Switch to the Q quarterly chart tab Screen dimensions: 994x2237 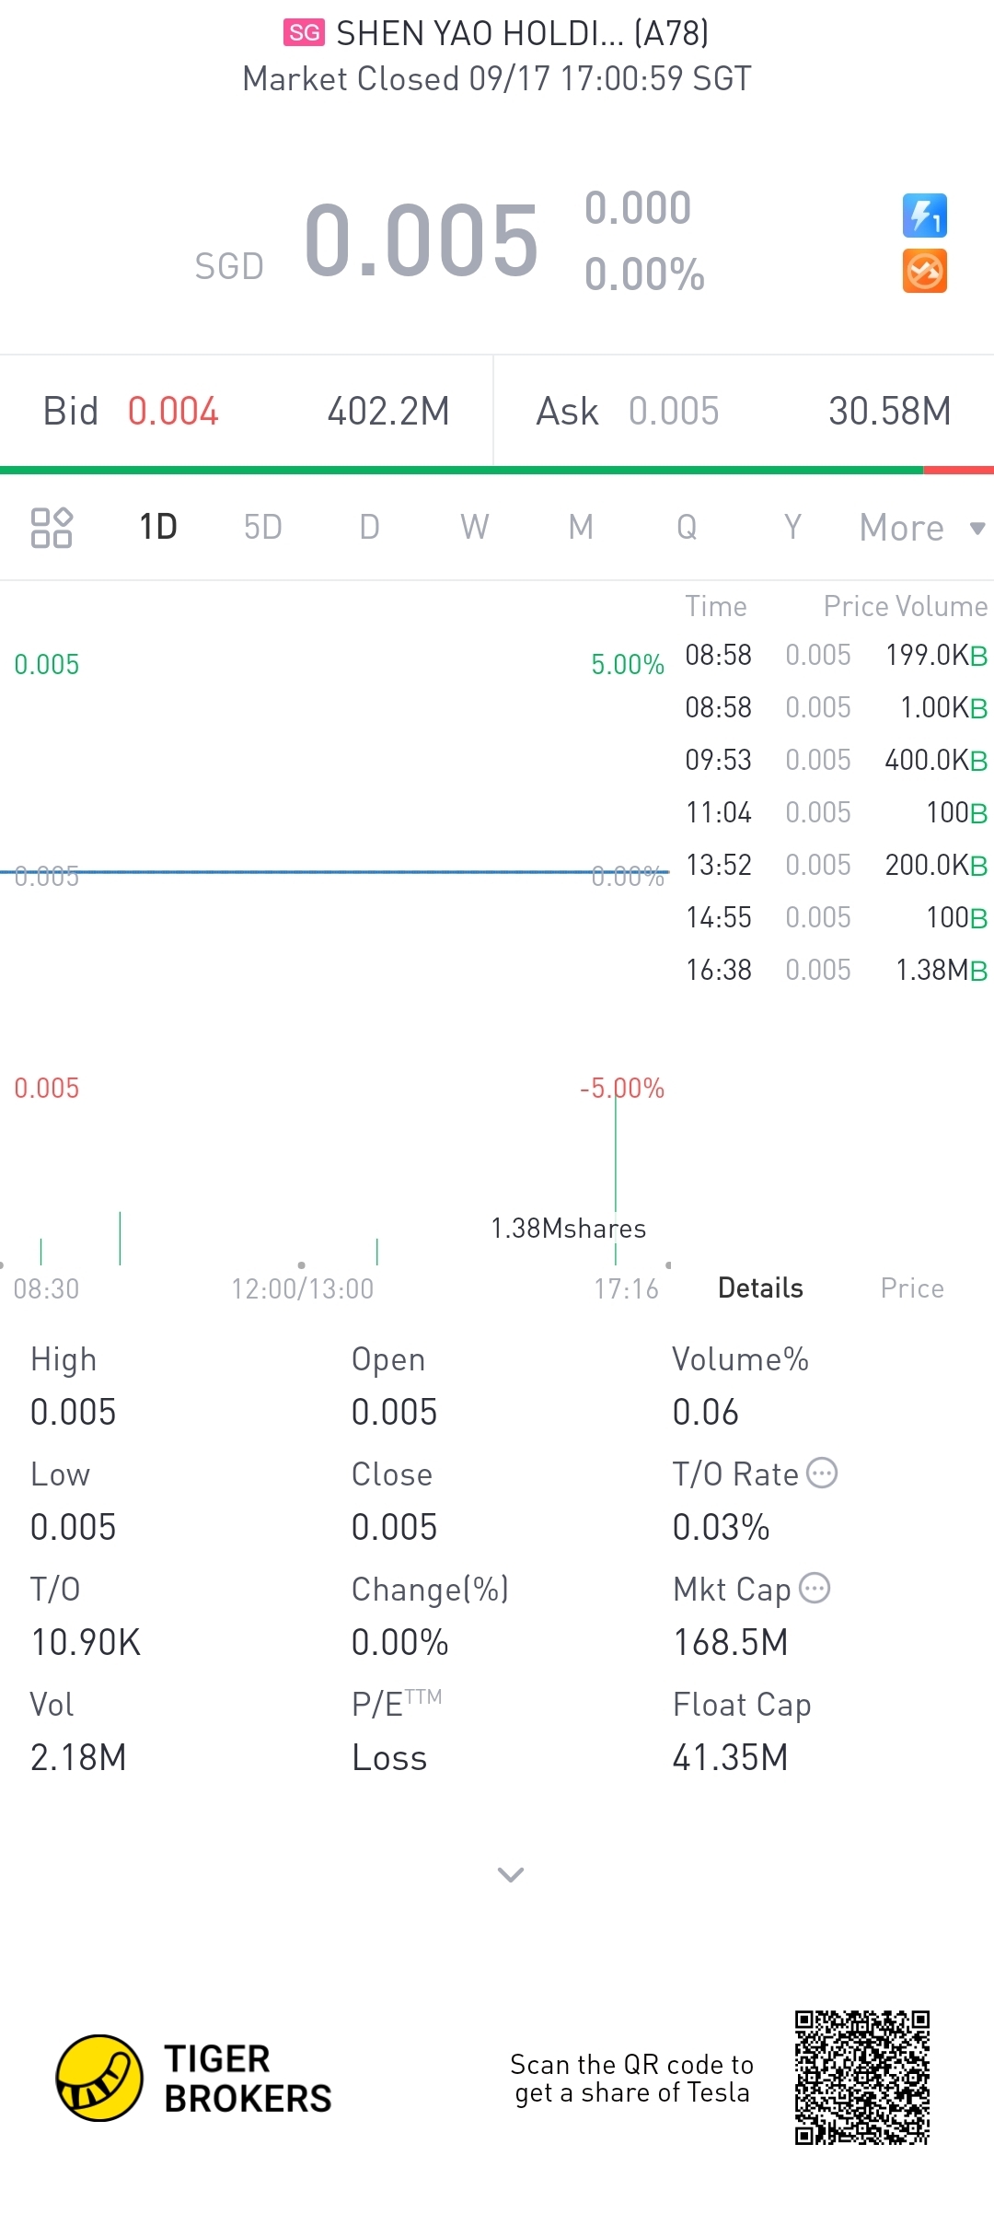pos(687,528)
